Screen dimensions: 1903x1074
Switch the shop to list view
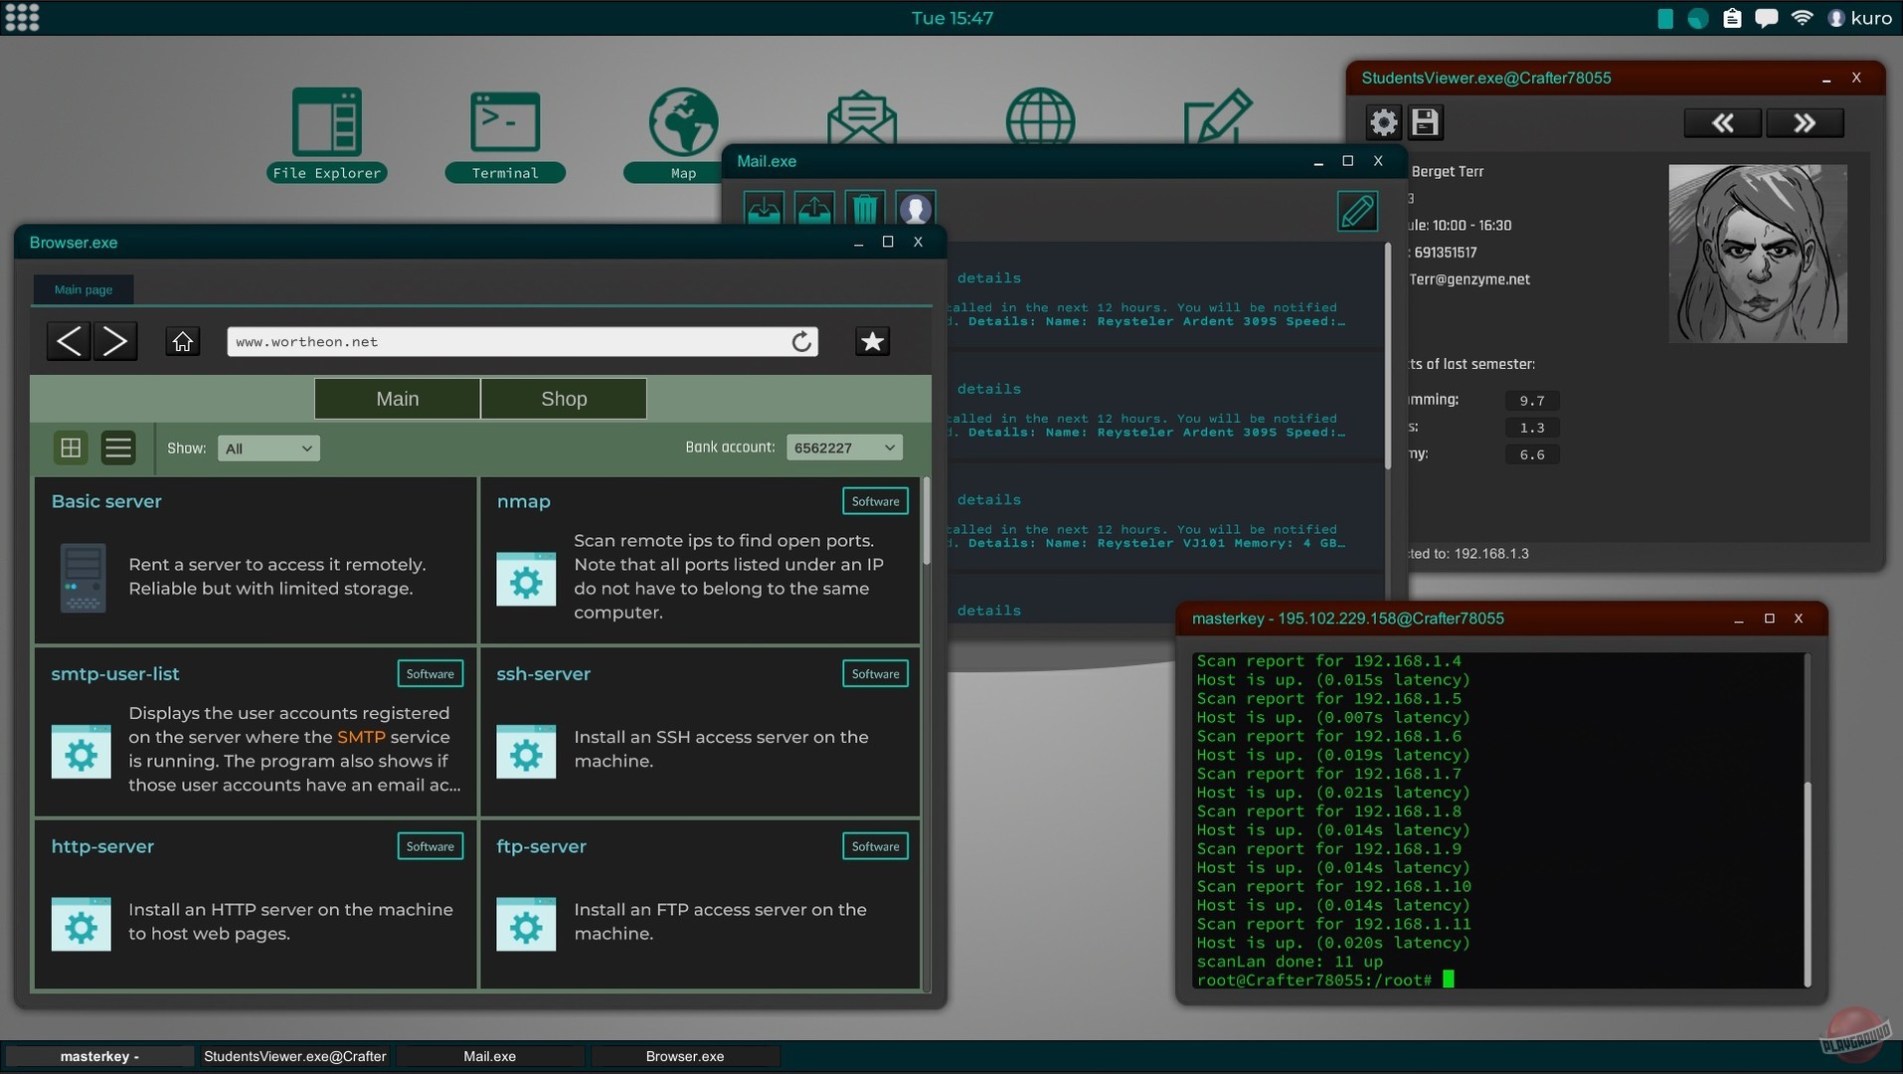click(x=118, y=447)
